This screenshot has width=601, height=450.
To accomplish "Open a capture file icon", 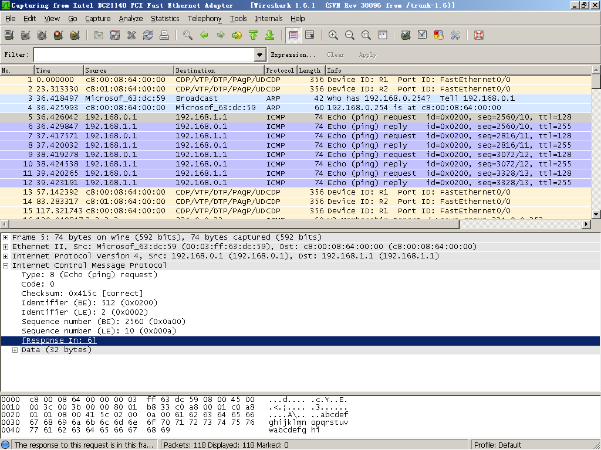I will (x=99, y=36).
